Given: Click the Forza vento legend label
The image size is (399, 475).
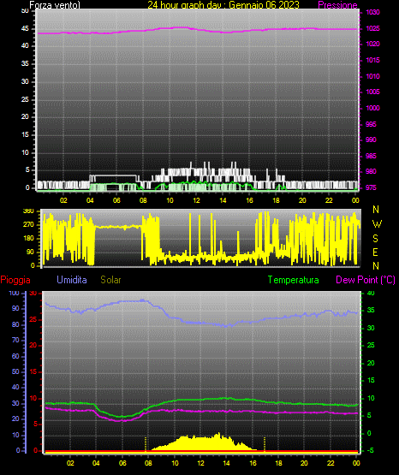Looking at the screenshot, I should click(x=55, y=5).
